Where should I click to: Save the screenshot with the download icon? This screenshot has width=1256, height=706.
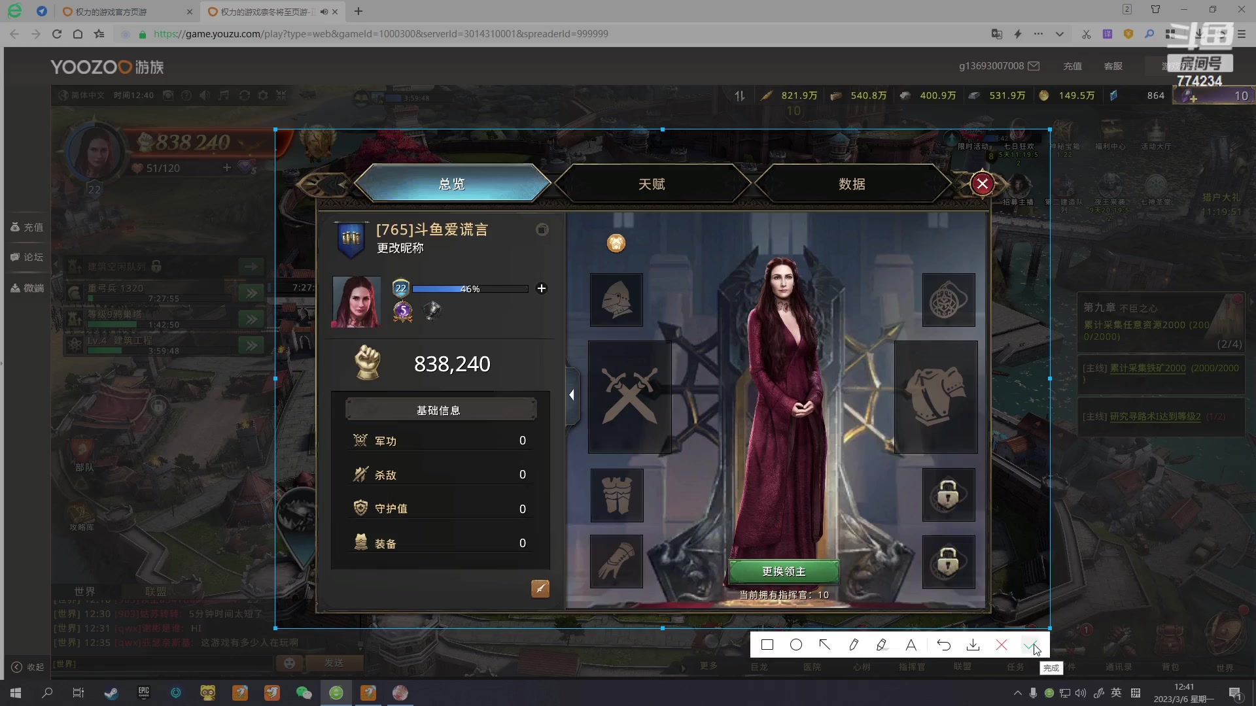[973, 645]
